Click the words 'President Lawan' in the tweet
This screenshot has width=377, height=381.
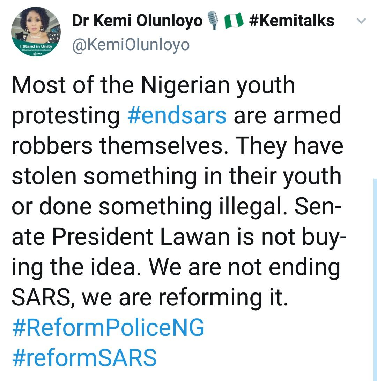click(141, 236)
